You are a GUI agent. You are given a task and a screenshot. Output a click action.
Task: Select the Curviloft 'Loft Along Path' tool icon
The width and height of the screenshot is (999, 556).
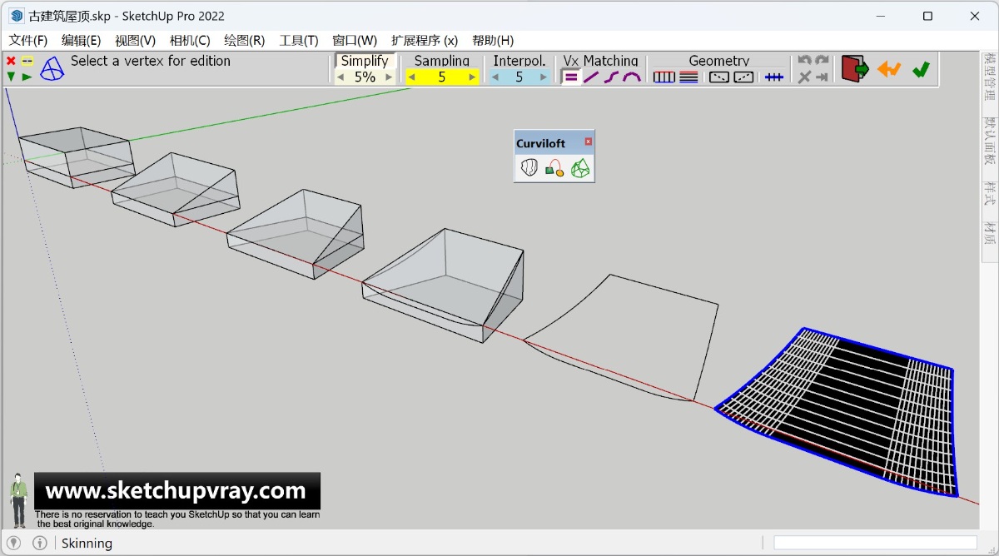[x=554, y=168]
